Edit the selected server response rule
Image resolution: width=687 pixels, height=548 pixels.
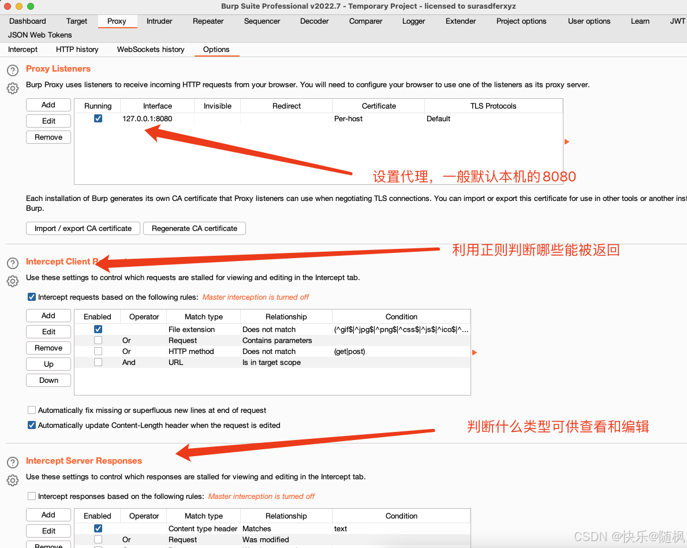pos(48,531)
